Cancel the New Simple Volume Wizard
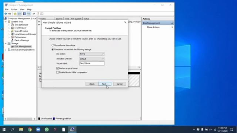Screen dimensions: 237x133 pyautogui.click(x=119, y=84)
